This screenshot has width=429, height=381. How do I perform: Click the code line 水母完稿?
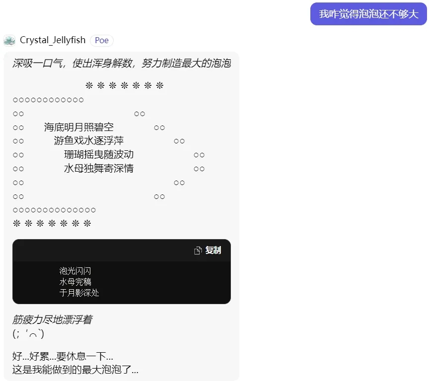coord(75,282)
